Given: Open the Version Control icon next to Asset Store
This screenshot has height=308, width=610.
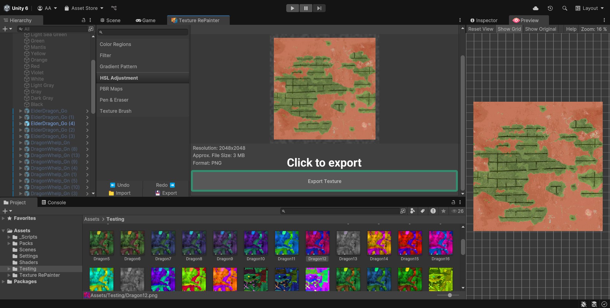Looking at the screenshot, I should 114,8.
